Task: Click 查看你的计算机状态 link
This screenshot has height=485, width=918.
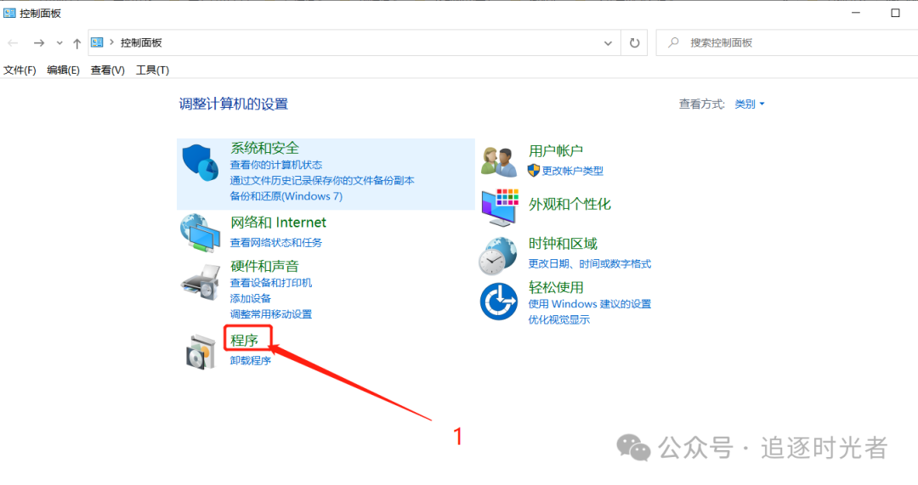Action: (275, 165)
